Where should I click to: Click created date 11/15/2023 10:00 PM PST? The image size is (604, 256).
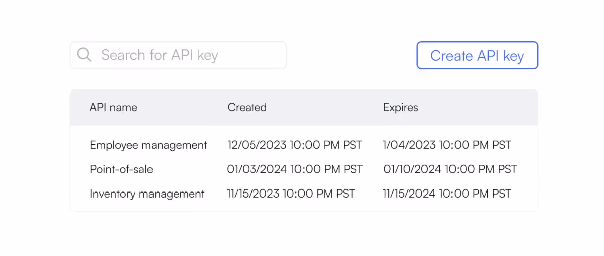[x=291, y=194]
